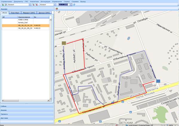This screenshot has width=179, height=126.
Task: Click the bus stop icon near Московская область label
Action: (123, 102)
